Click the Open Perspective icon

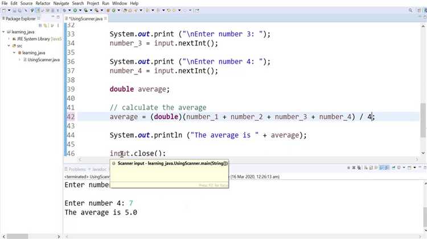pos(419,10)
